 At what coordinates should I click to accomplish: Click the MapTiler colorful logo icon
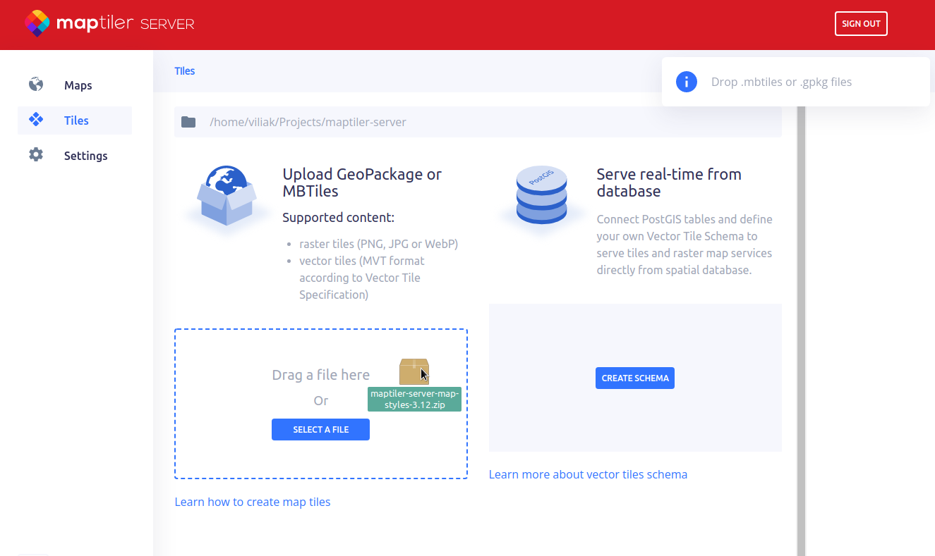click(37, 23)
